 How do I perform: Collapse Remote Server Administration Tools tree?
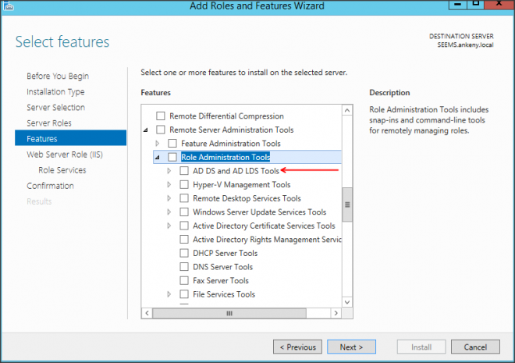(146, 130)
